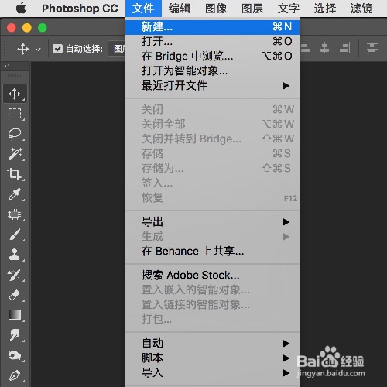Viewport: 387px width, 387px height.
Task: Toggle the 自动选择 checkbox
Action: (58, 49)
